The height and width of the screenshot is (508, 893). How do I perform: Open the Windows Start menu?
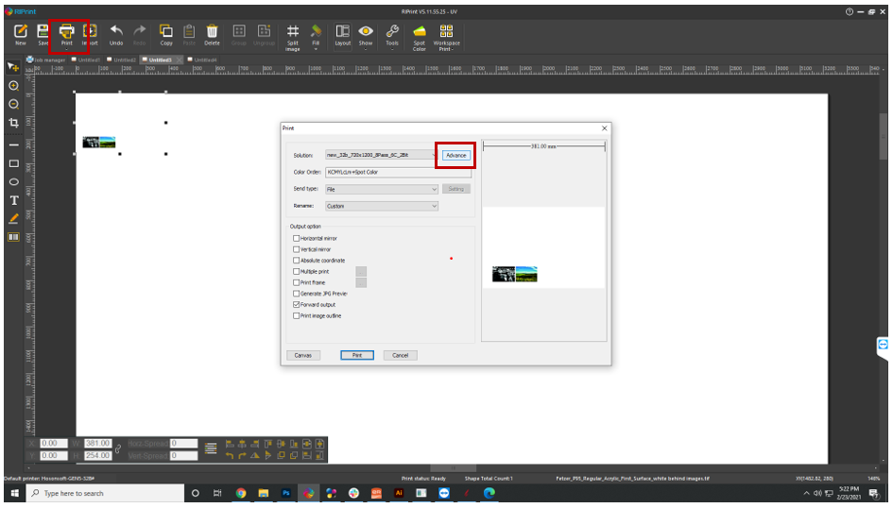[15, 493]
